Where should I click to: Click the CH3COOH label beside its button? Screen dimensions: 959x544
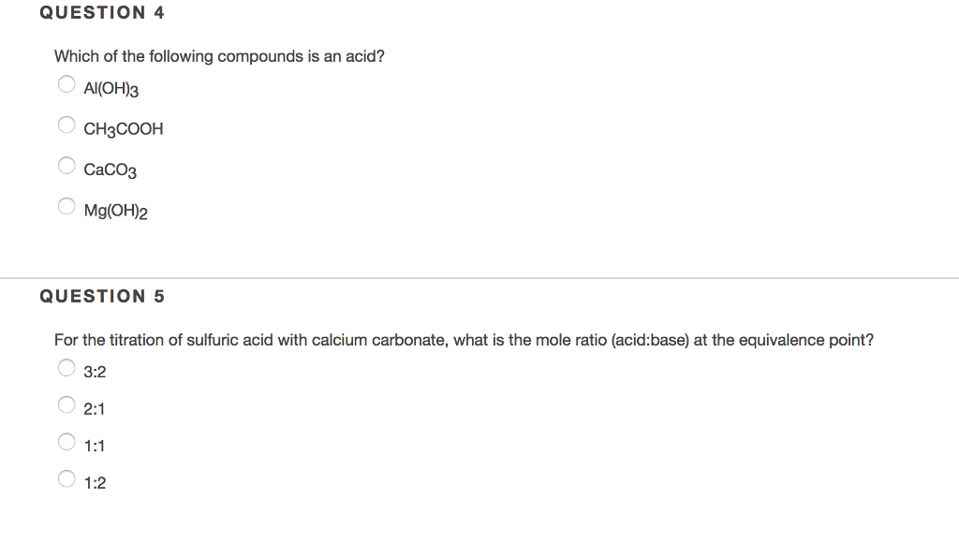click(x=123, y=128)
